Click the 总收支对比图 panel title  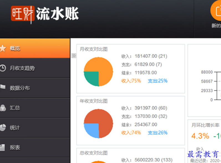(x=94, y=153)
